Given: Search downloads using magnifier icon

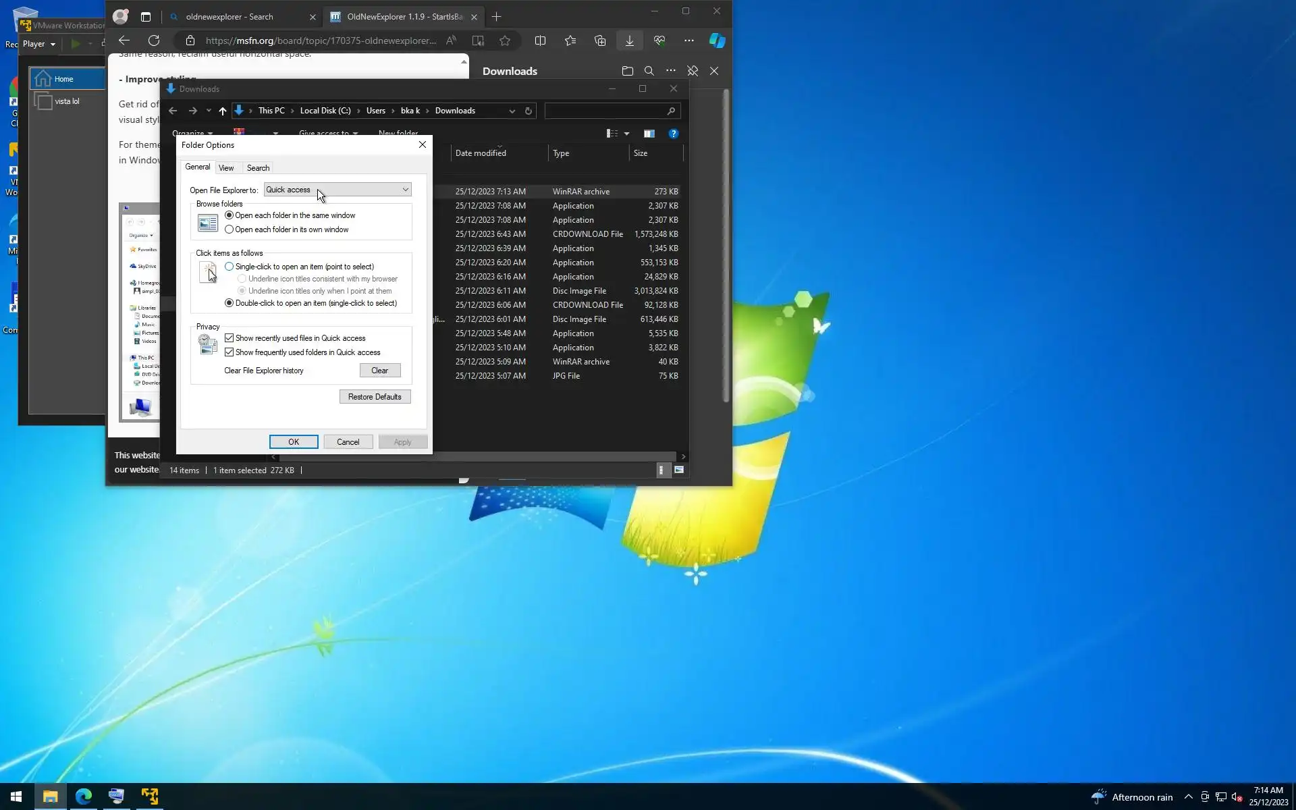Looking at the screenshot, I should click(x=649, y=71).
